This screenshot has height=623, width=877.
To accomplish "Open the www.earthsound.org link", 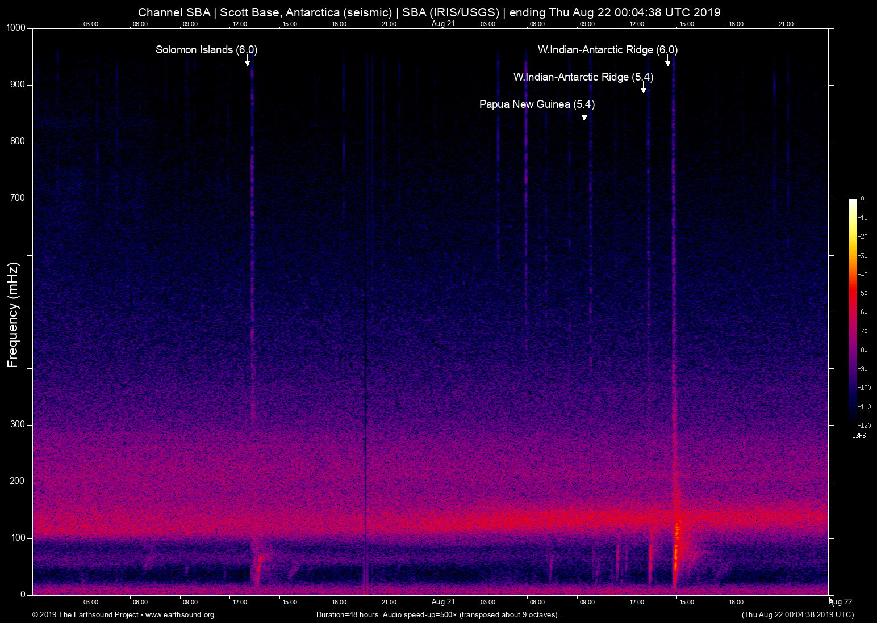I will 179,615.
